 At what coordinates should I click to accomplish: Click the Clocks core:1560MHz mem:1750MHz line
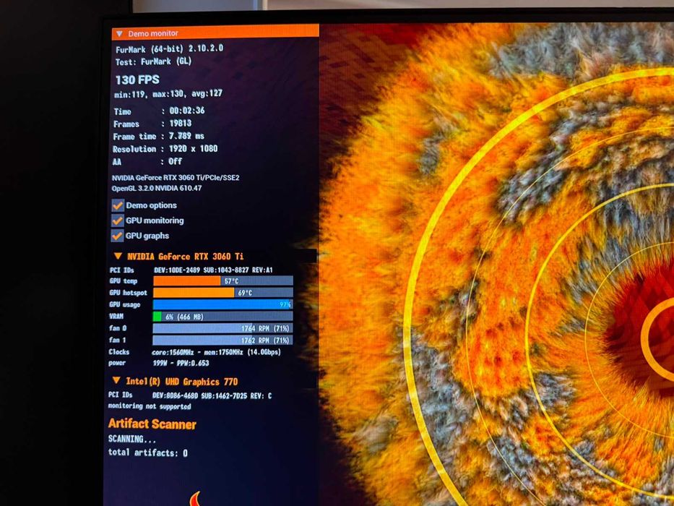click(194, 352)
